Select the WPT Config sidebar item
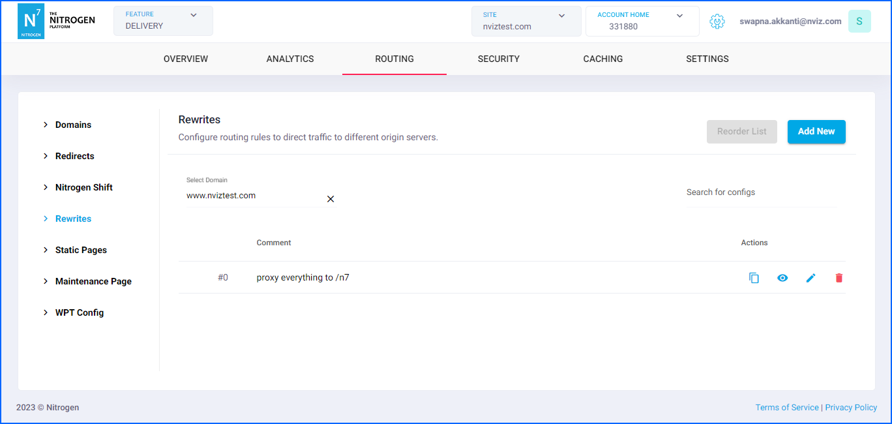Viewport: 892px width, 424px height. [79, 312]
